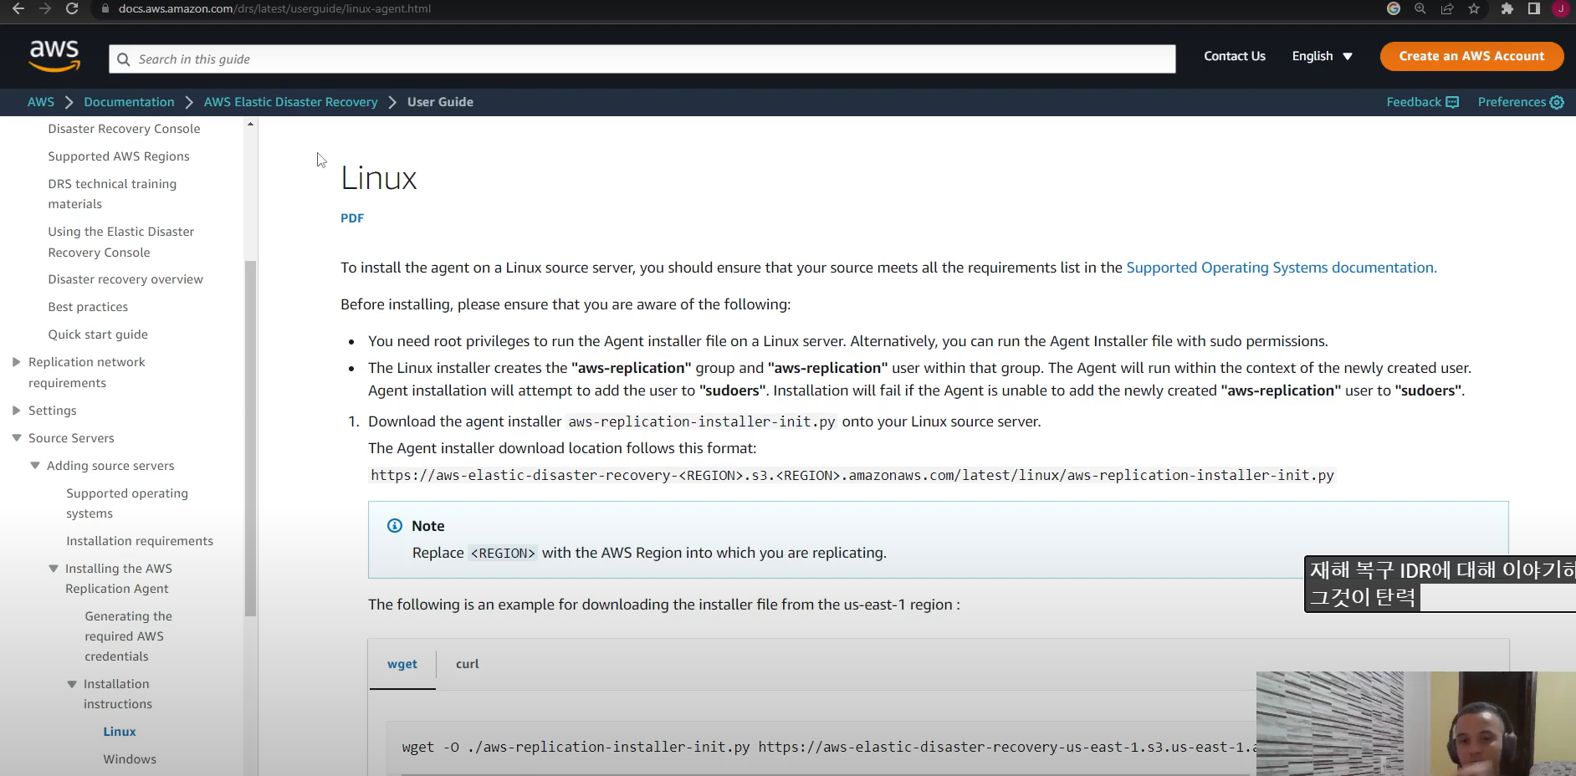The height and width of the screenshot is (776, 1576).
Task: Click the sidebar scroll up arrow
Action: coord(250,124)
